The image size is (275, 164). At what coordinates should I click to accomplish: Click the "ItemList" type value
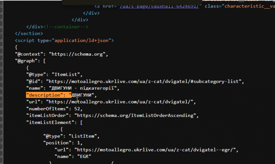pyautogui.click(x=66, y=75)
